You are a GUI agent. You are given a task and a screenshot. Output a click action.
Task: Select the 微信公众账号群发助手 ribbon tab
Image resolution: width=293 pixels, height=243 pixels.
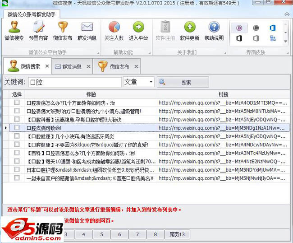(32, 14)
